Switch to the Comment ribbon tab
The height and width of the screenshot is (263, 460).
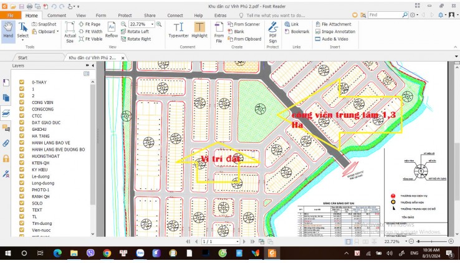pos(57,15)
